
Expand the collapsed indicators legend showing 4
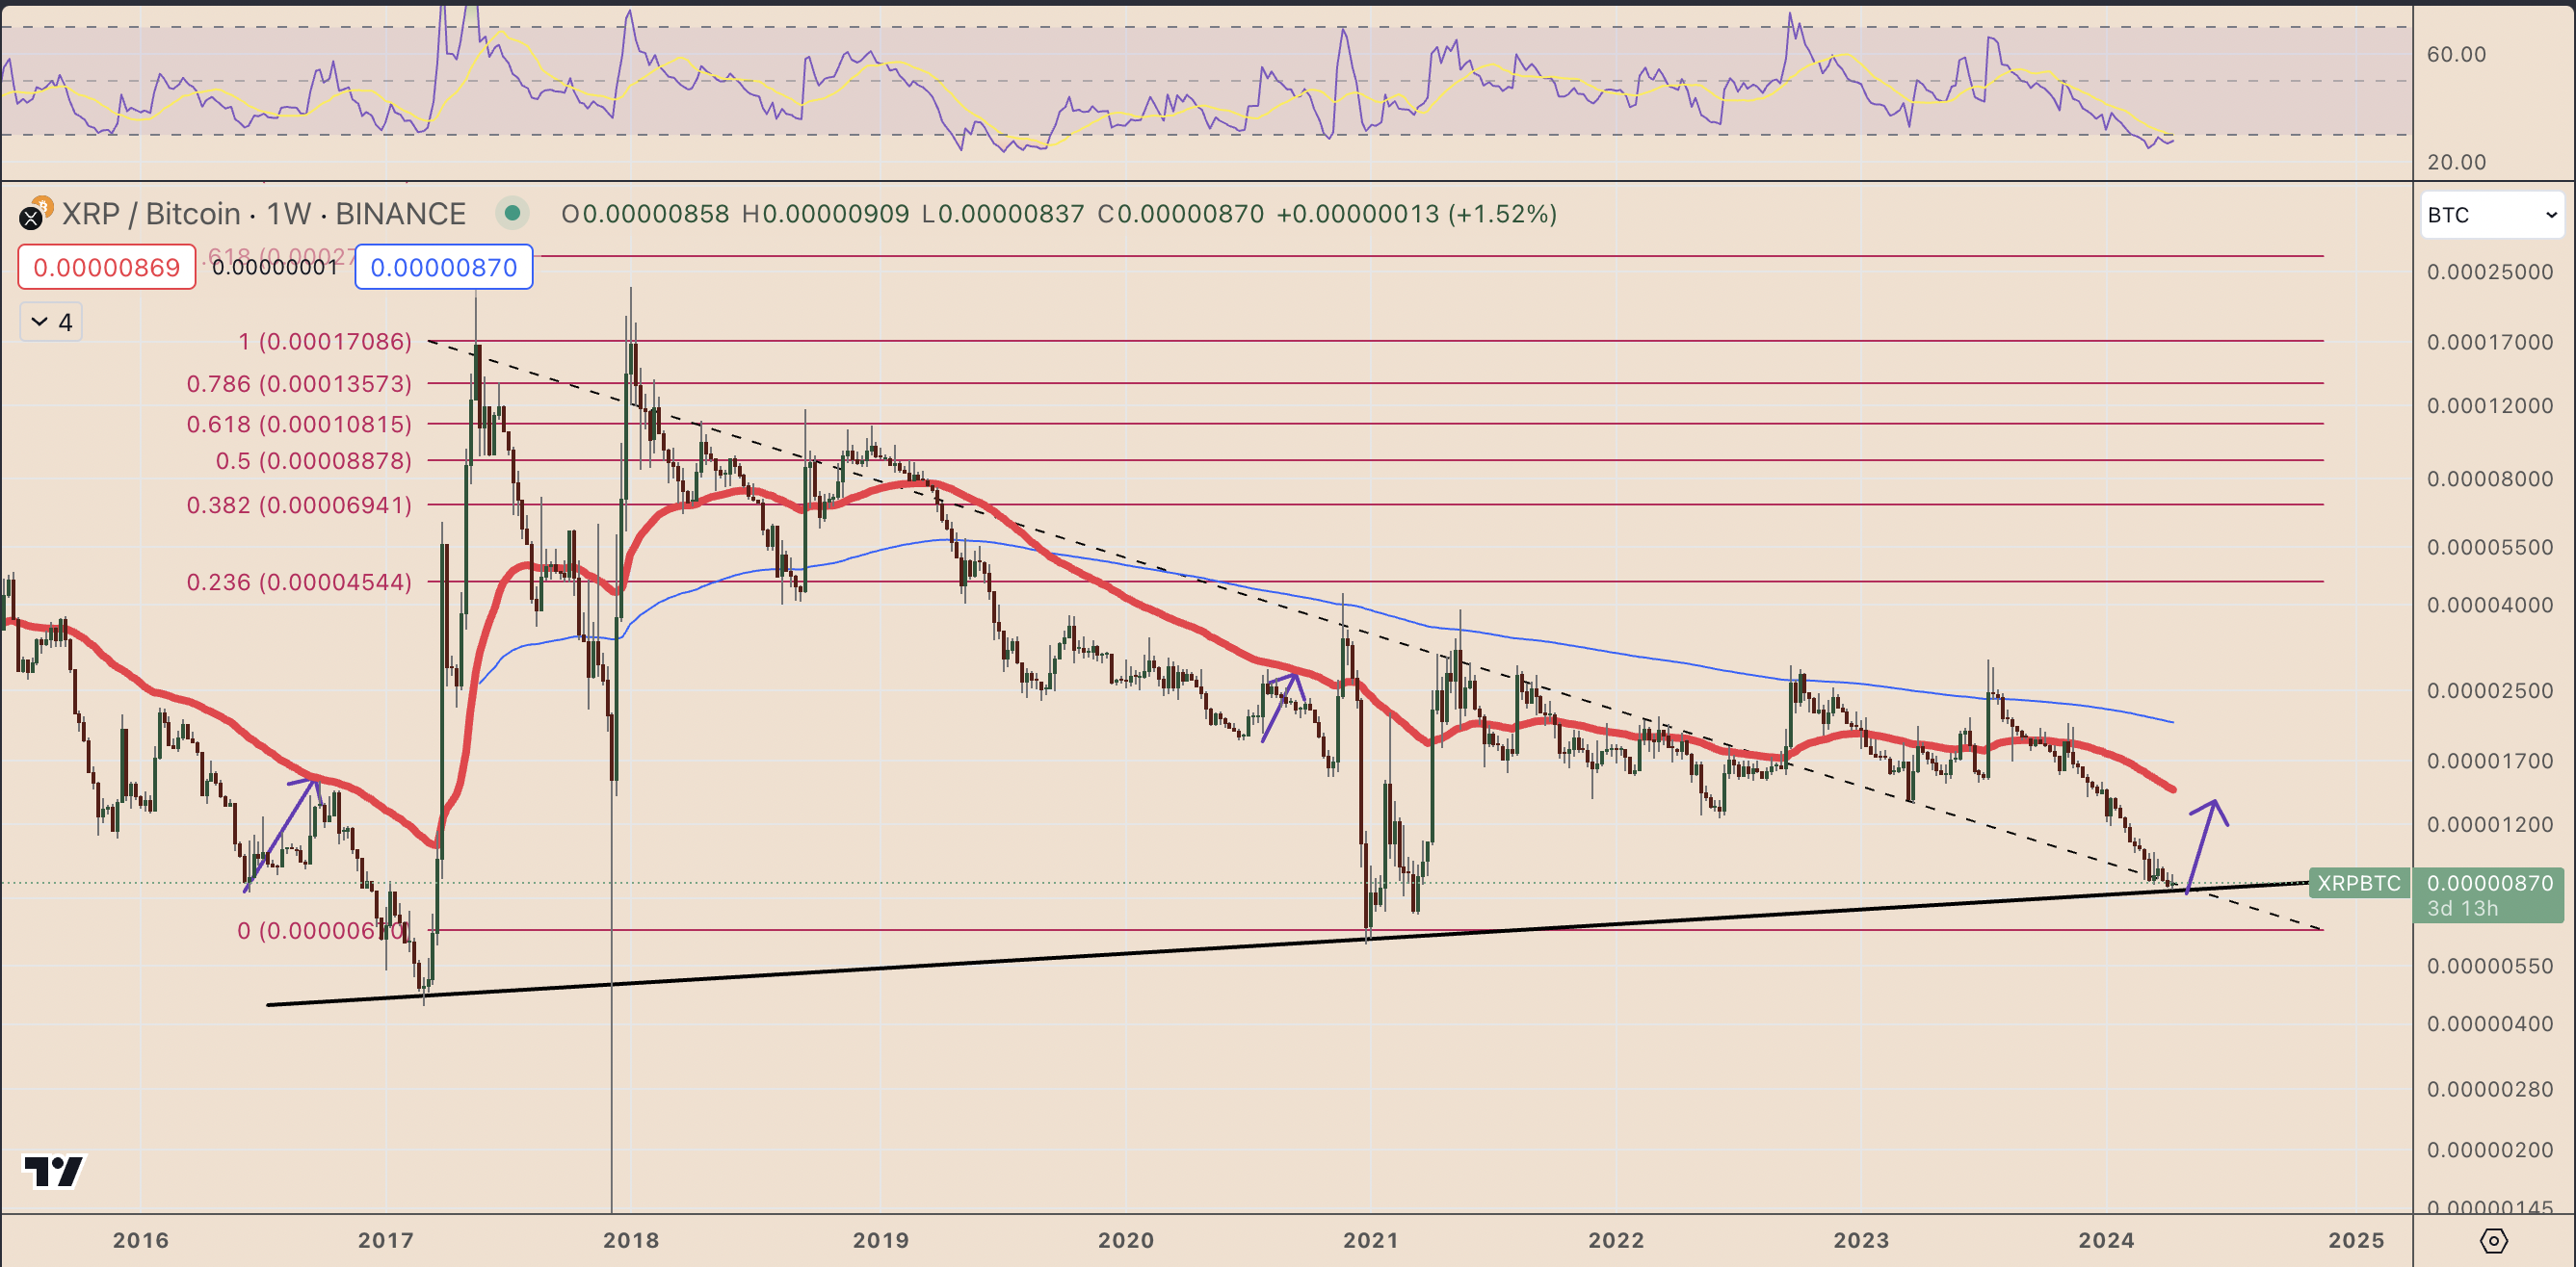click(x=51, y=322)
